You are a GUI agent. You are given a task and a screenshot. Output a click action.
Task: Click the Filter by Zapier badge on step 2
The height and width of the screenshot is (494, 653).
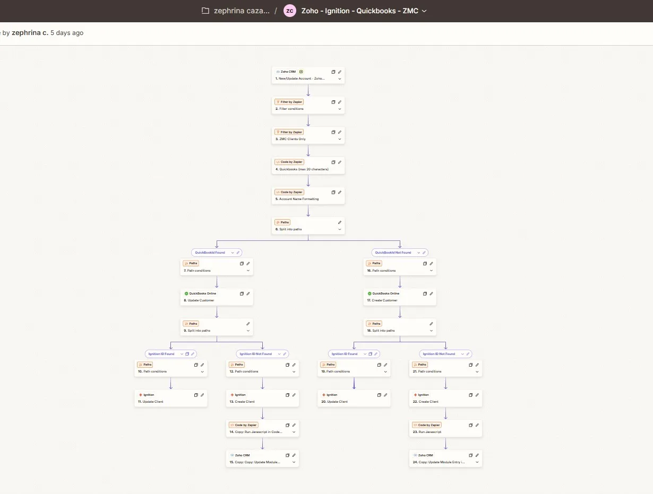[289, 102]
